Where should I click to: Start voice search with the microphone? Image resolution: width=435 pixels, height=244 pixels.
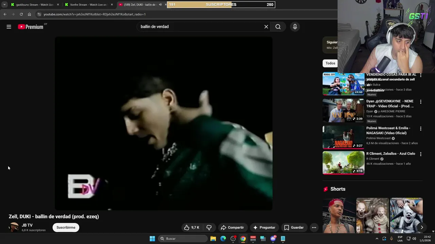(295, 27)
